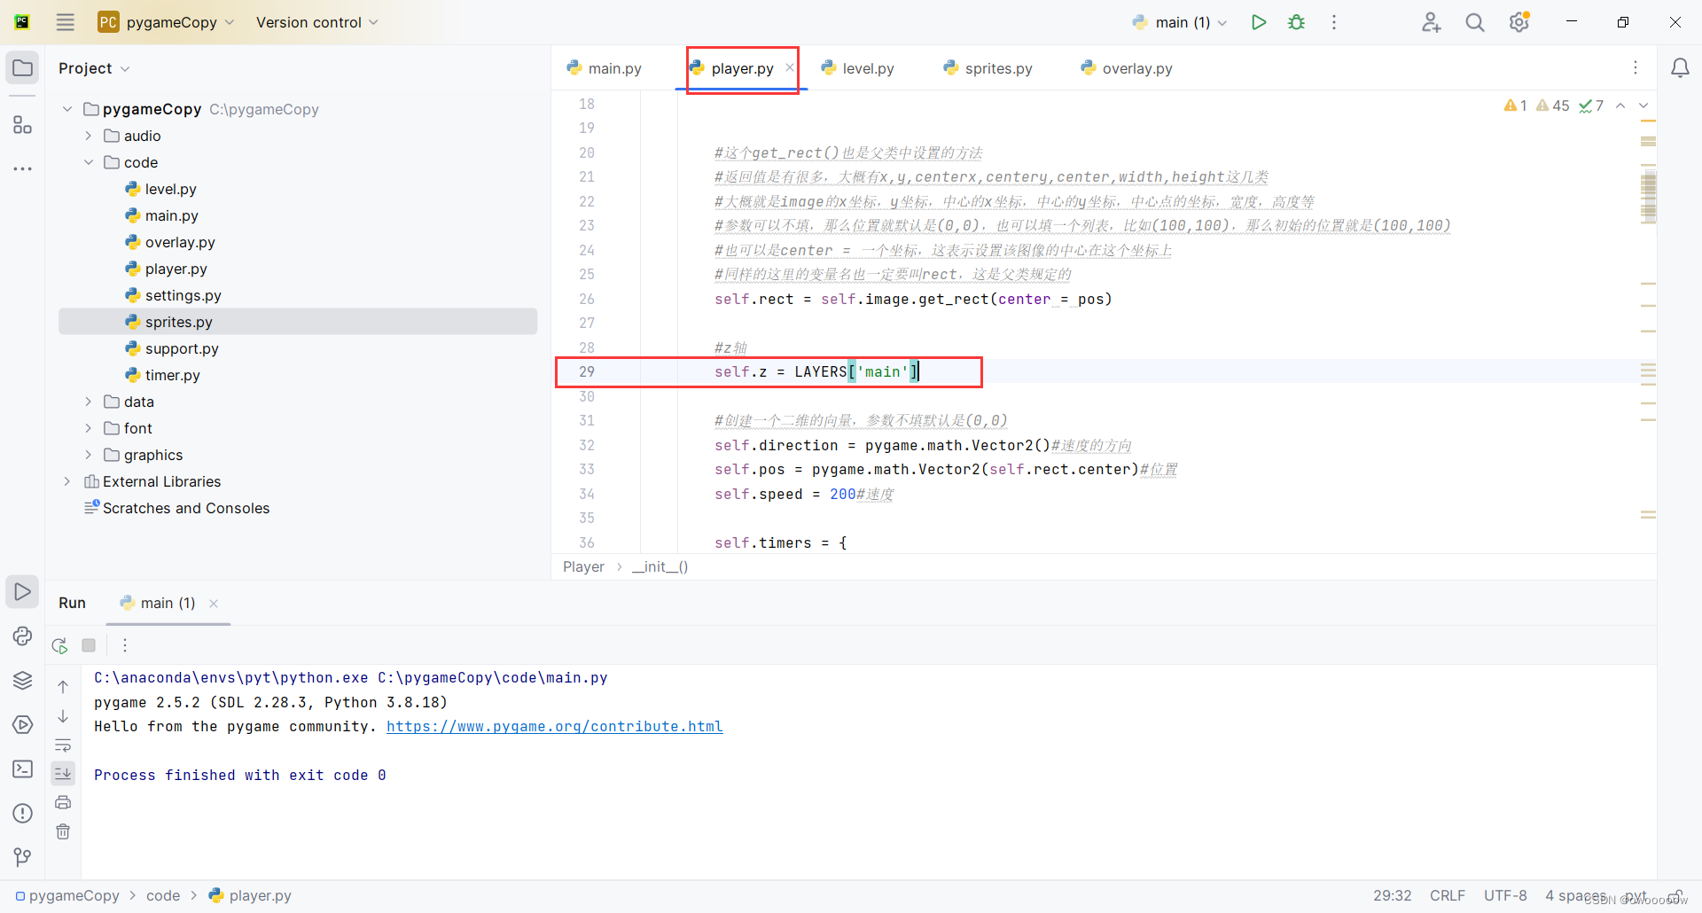Click stop process button in Run panel
1702x913 pixels.
(x=89, y=645)
